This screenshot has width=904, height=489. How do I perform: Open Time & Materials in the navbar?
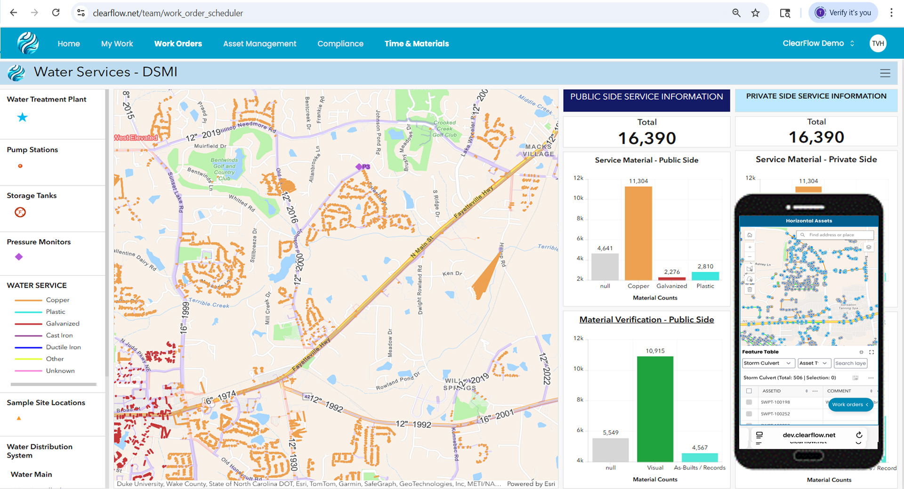(x=417, y=44)
